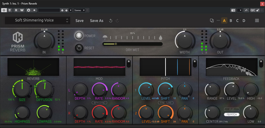Toggle the FLIP button

232,109
